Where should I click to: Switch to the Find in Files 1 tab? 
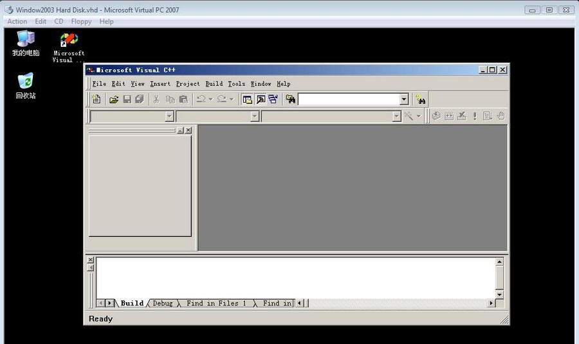point(216,303)
